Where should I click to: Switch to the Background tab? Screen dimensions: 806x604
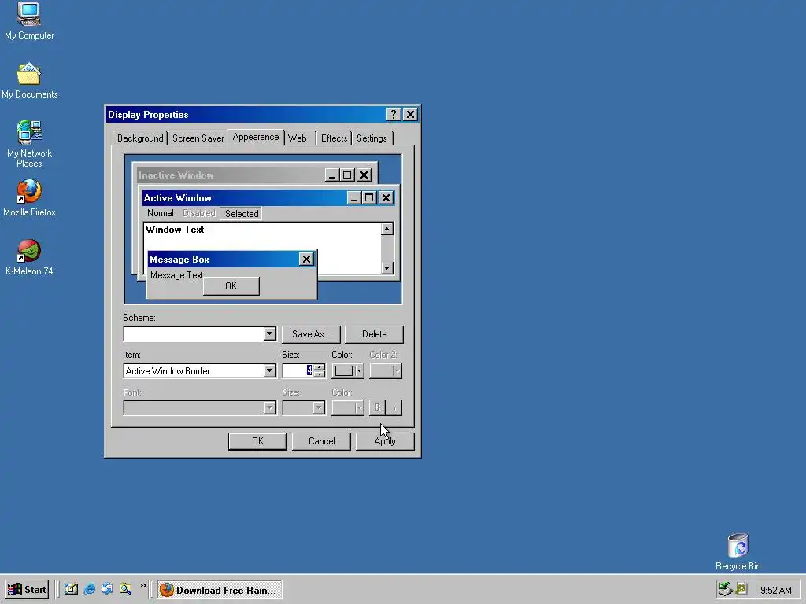pos(140,138)
